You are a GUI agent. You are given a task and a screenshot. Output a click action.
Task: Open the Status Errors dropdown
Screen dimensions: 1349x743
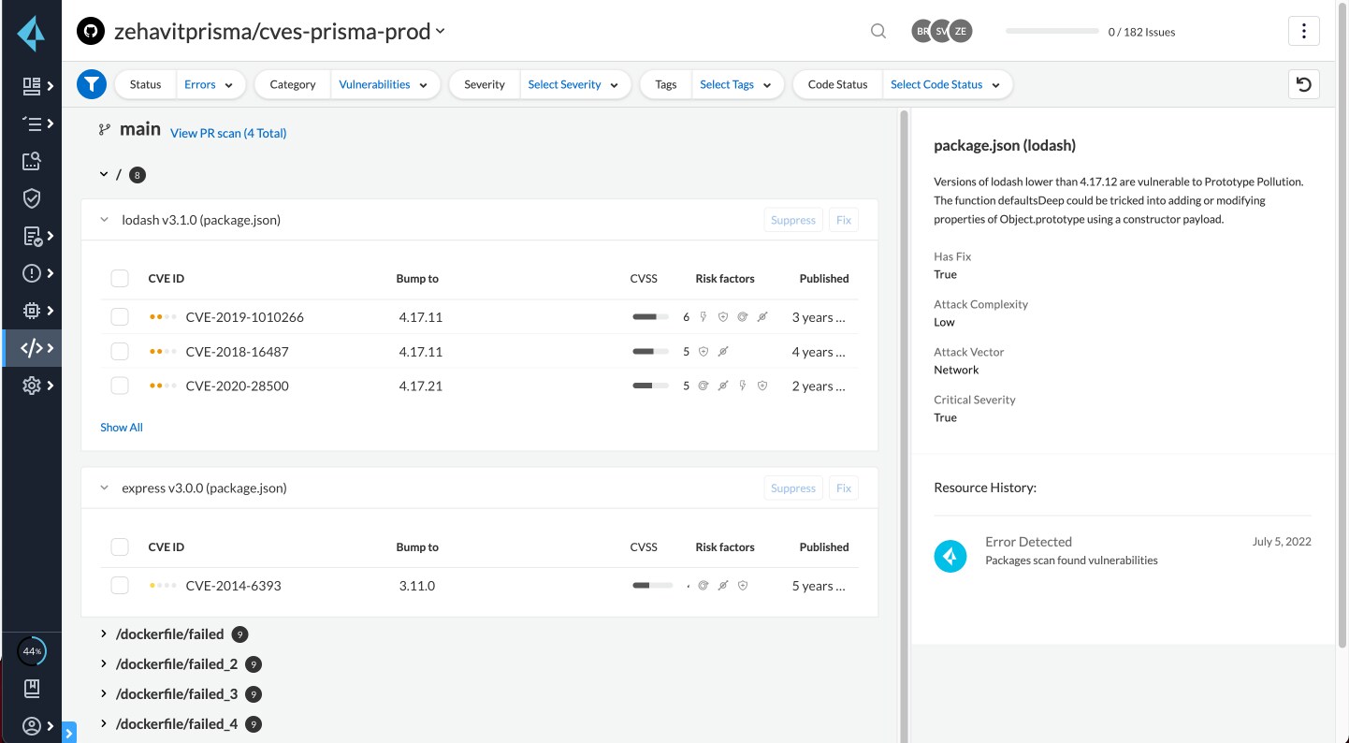210,84
